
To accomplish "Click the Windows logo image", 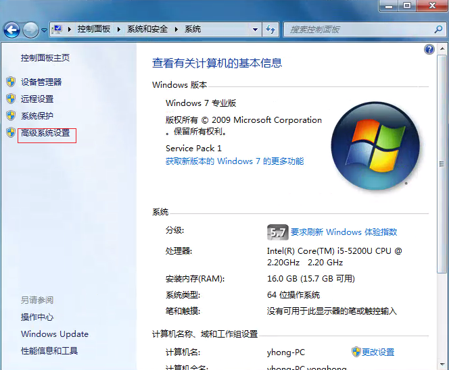I will pyautogui.click(x=375, y=146).
